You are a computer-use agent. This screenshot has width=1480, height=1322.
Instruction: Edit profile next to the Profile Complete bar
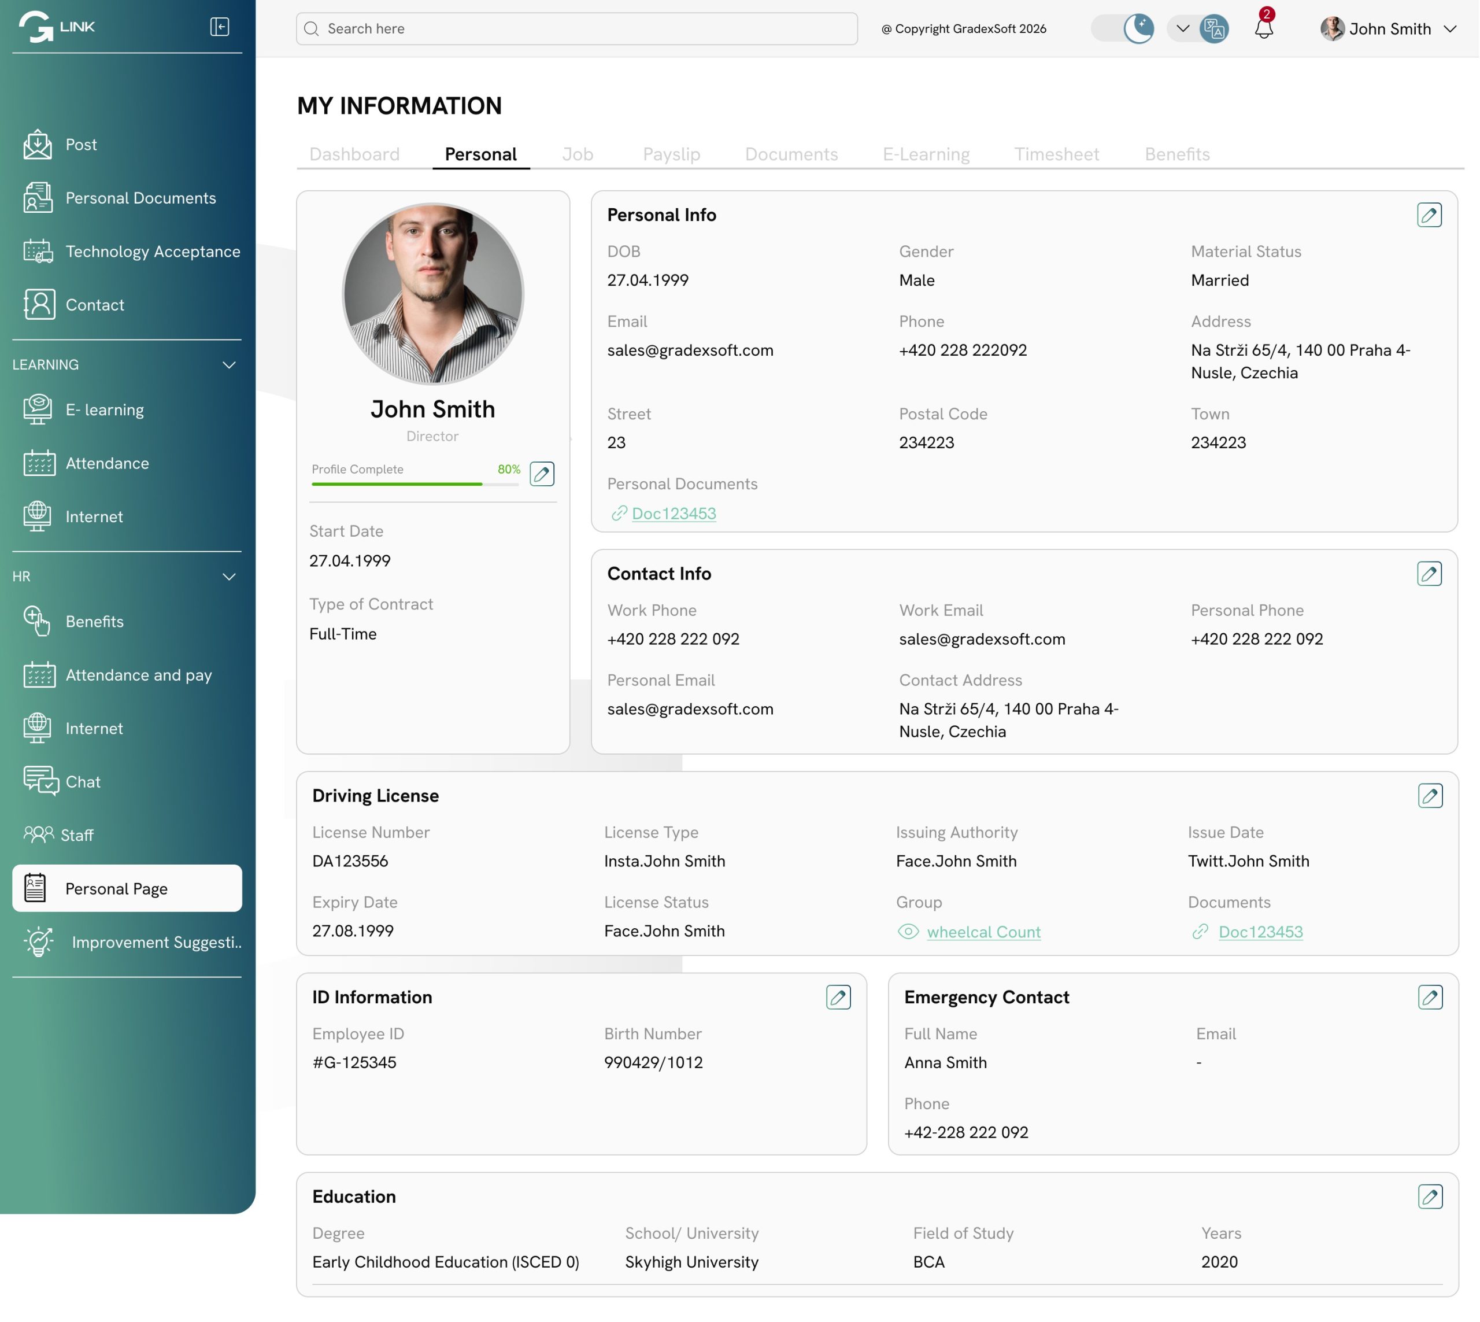point(542,474)
